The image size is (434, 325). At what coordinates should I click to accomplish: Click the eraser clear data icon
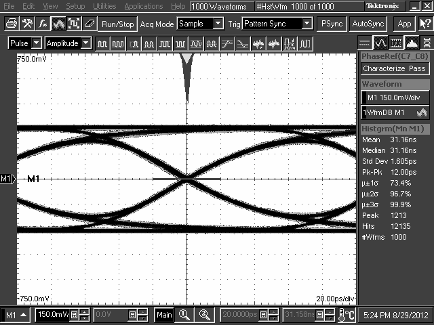90,24
